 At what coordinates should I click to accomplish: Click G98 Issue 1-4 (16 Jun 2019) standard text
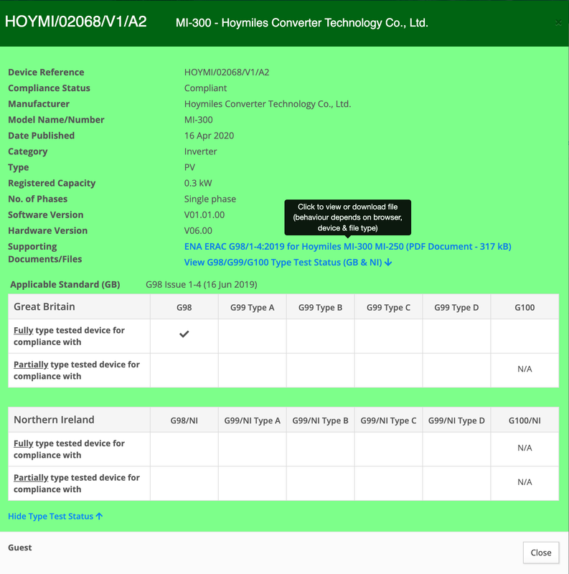pyautogui.click(x=202, y=284)
